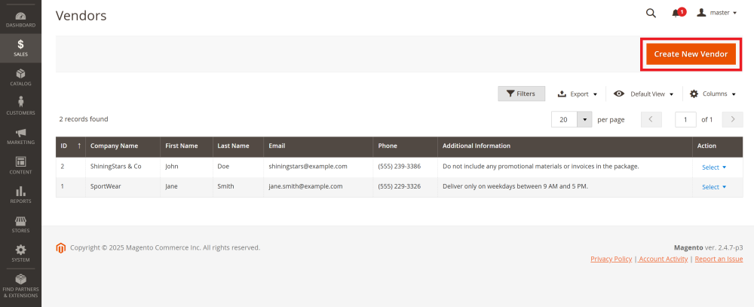754x307 pixels.
Task: Open the Stores sidebar section
Action: tap(20, 224)
